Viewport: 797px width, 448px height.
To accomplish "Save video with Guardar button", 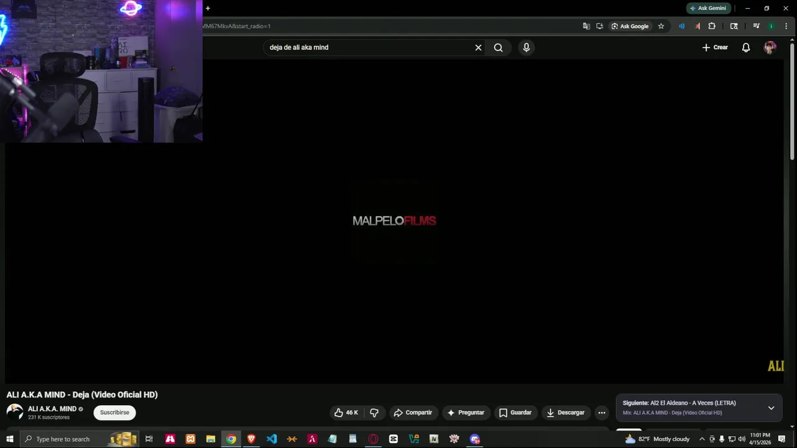I will click(x=515, y=413).
